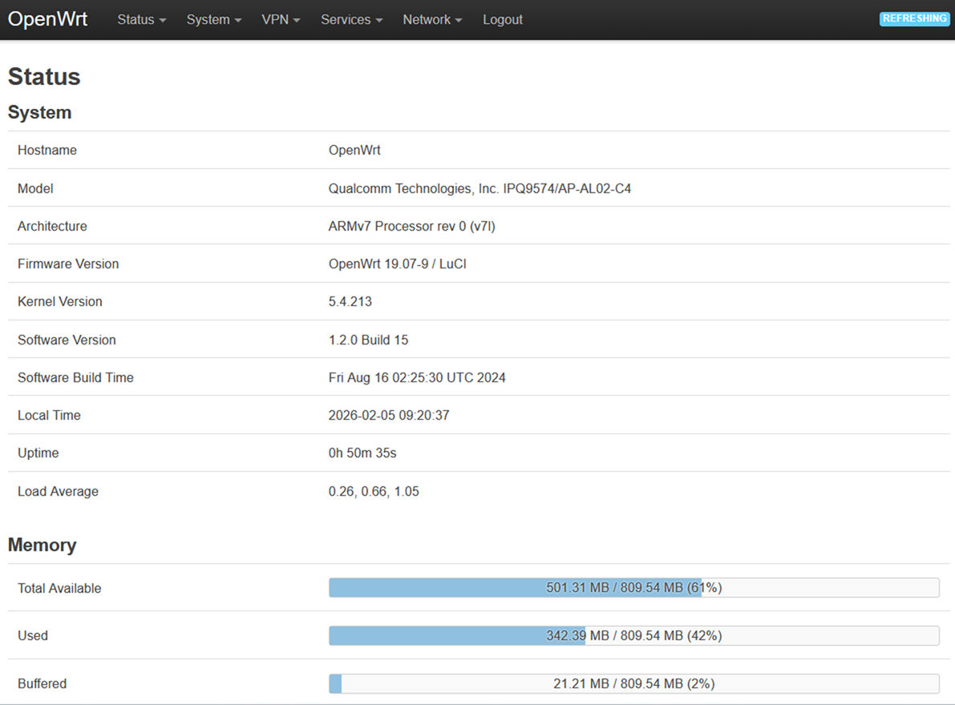Toggle the REFRESHING auto-refresh badge
955x705 pixels.
click(x=914, y=19)
